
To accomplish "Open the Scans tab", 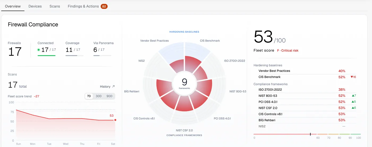I will click(55, 6).
